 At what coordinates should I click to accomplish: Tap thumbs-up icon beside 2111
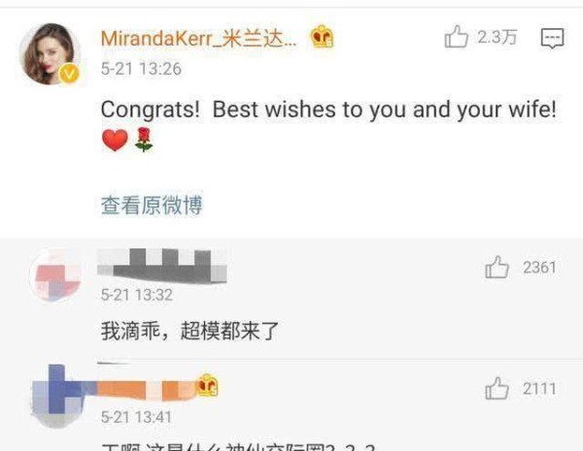coord(497,388)
